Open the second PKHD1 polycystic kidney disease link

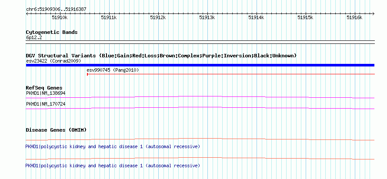[113, 166]
